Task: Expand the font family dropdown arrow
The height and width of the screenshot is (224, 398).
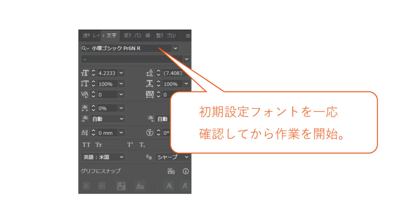Action: click(175, 48)
